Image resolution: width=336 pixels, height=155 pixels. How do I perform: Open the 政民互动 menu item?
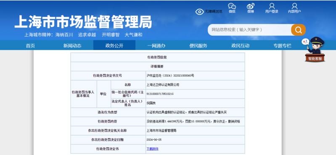pos(240,45)
